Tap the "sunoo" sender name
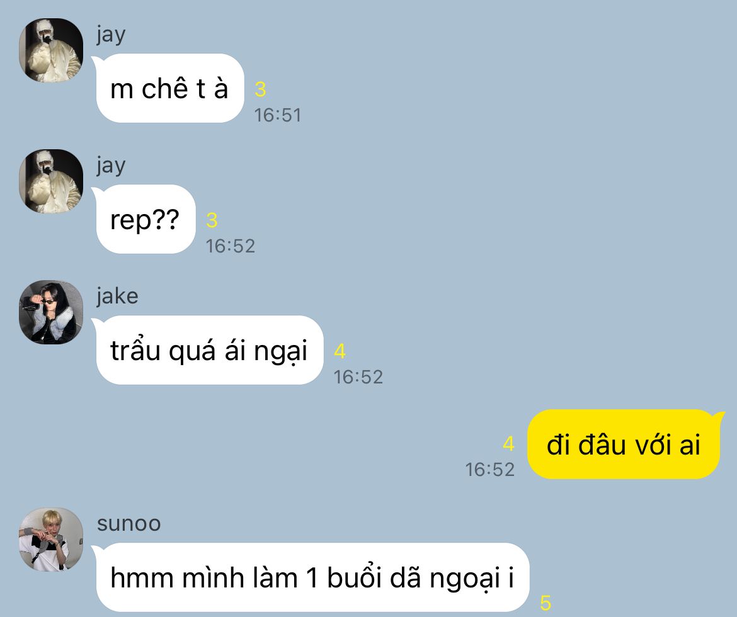 (129, 523)
